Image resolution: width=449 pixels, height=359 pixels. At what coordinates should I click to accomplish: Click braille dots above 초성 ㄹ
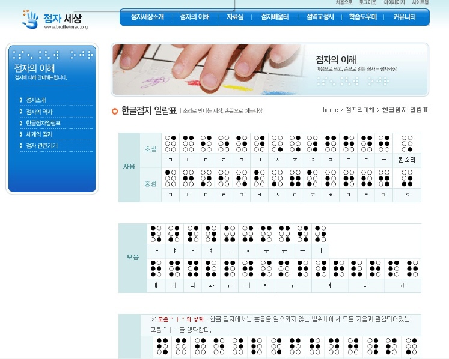click(x=224, y=143)
